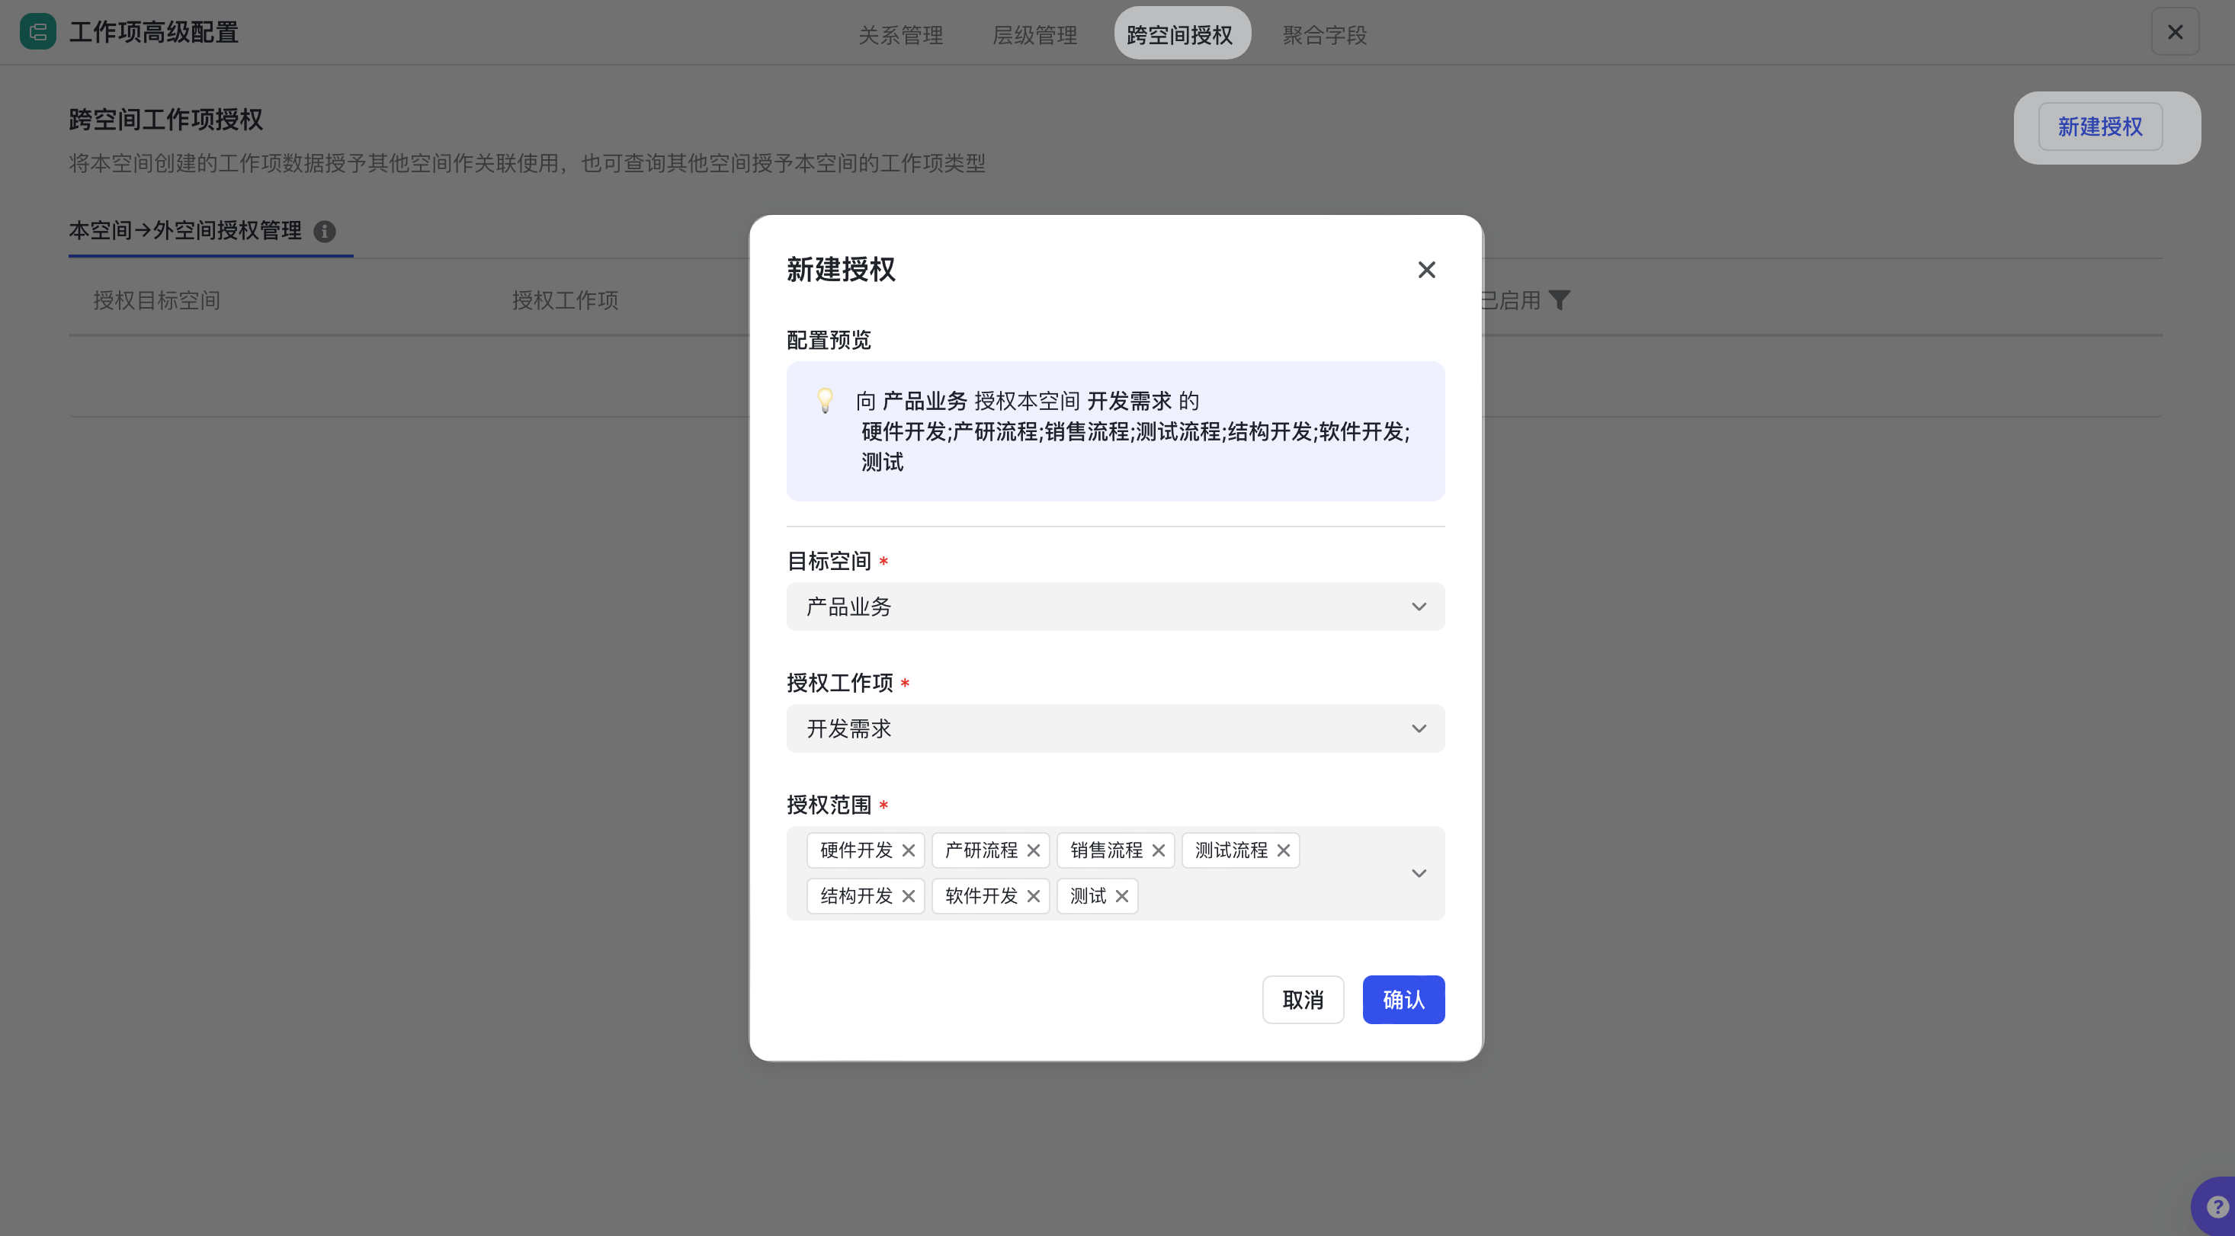This screenshot has width=2235, height=1236.
Task: Click the 取消 button
Action: pyautogui.click(x=1303, y=1000)
